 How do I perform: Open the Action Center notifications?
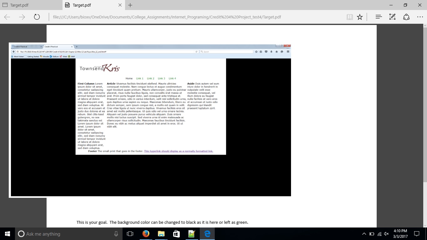(x=417, y=234)
